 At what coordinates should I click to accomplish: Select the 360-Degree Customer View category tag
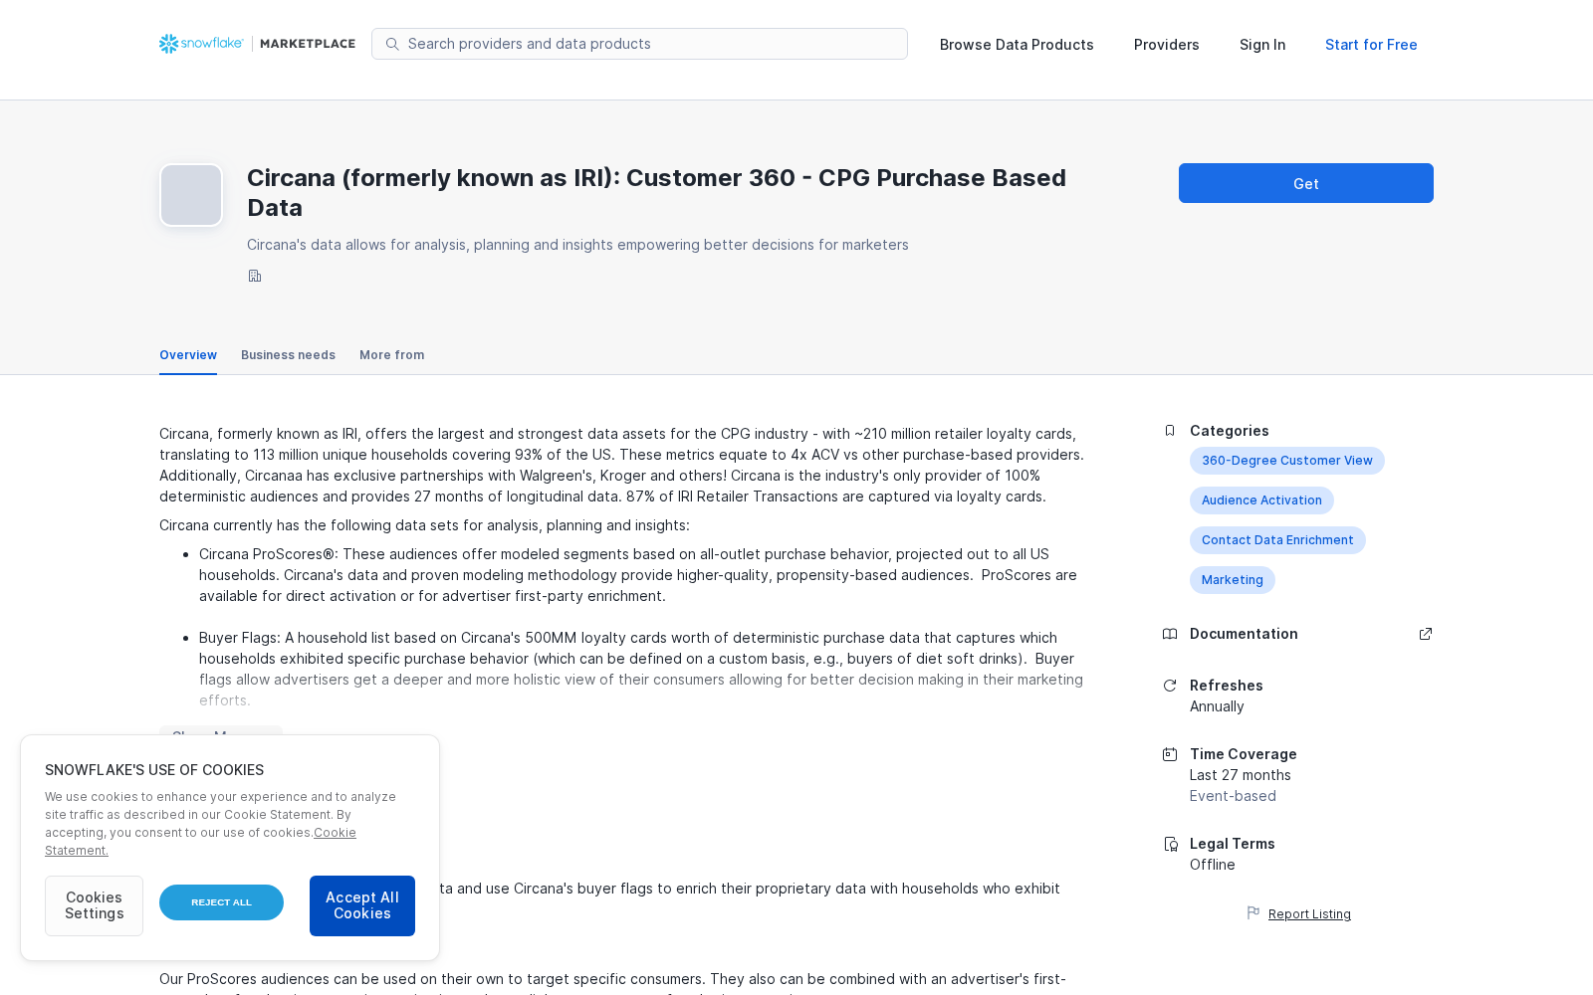1287,461
